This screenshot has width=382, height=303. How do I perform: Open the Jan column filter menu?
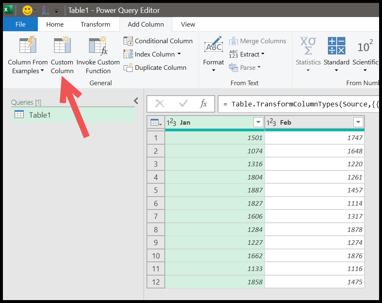(258, 122)
